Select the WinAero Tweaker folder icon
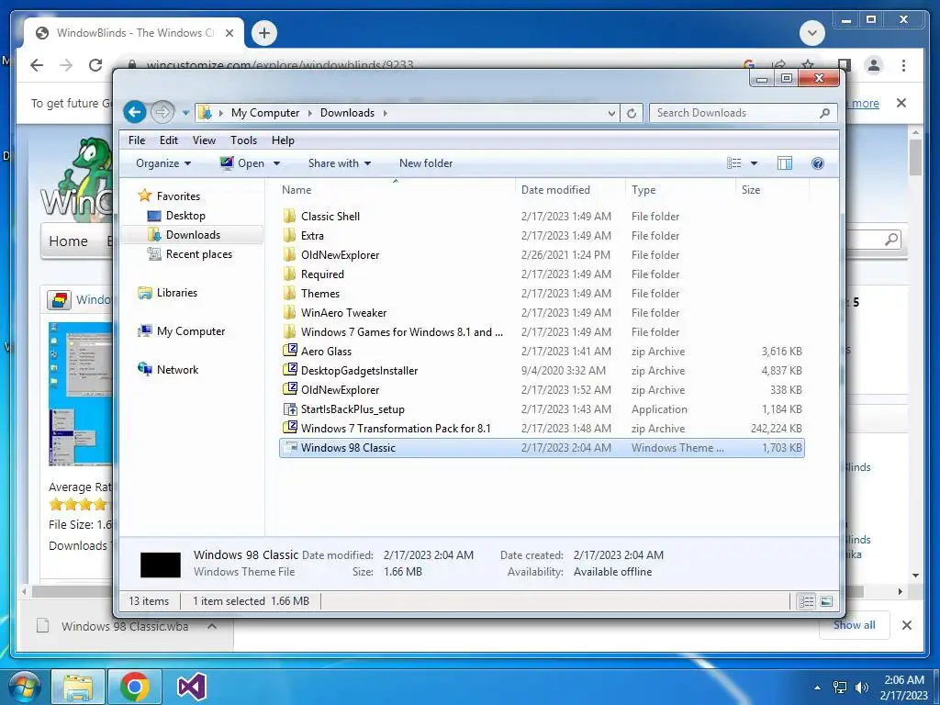940x705 pixels. (289, 312)
